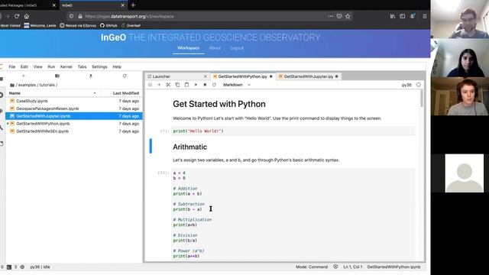The width and height of the screenshot is (489, 275).
Task: Interrupt the kernel with the stop icon
Action: coord(205,85)
